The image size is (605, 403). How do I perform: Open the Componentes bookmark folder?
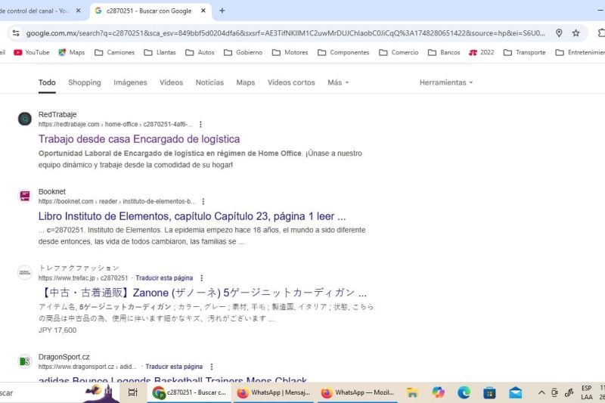343,52
